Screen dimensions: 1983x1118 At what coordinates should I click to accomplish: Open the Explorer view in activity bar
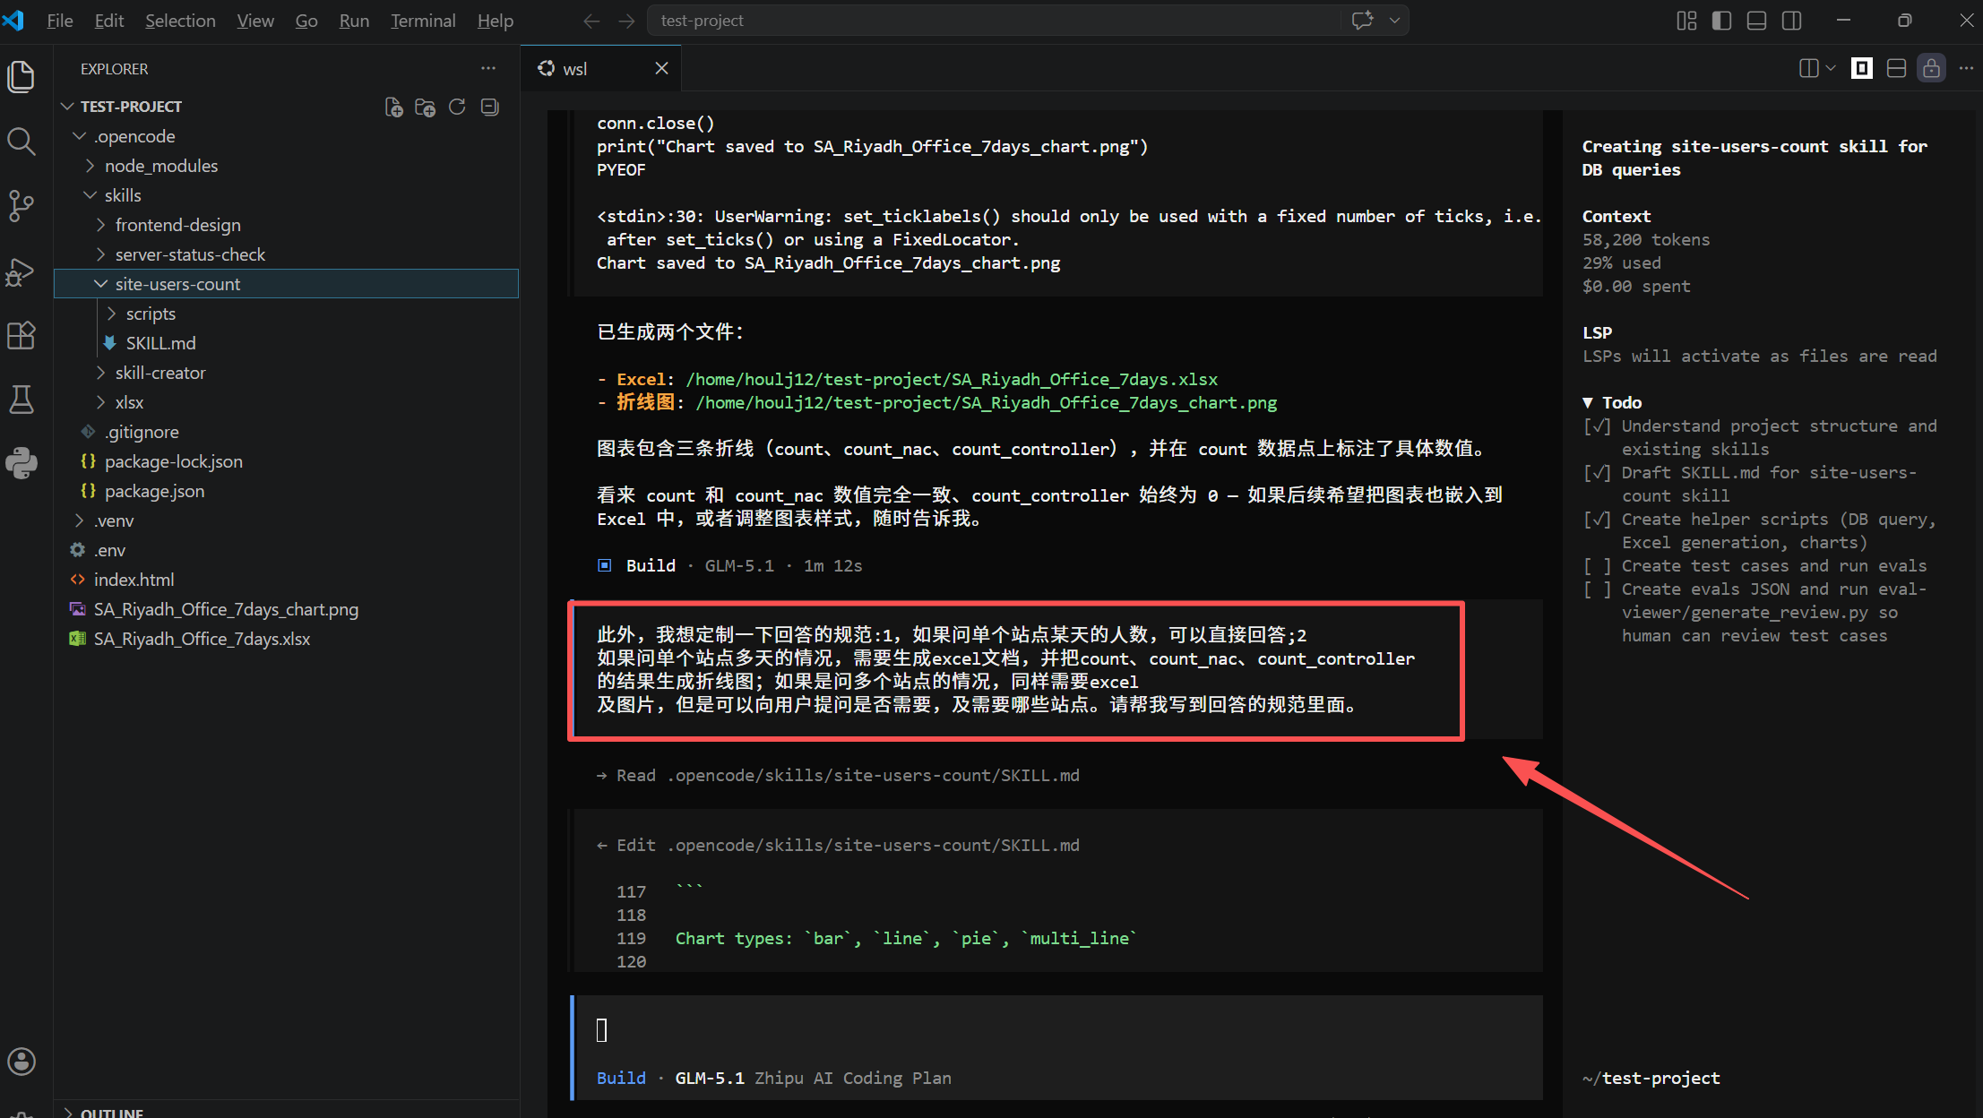[22, 76]
